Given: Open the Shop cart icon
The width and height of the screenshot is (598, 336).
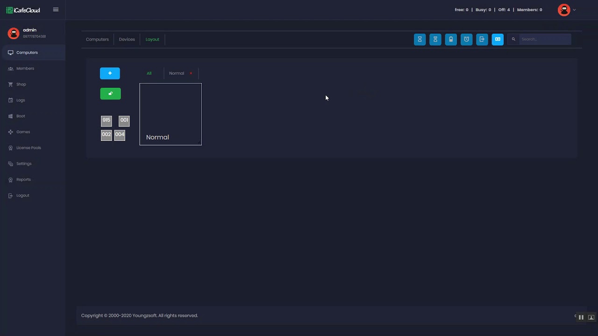Looking at the screenshot, I should click(x=11, y=84).
